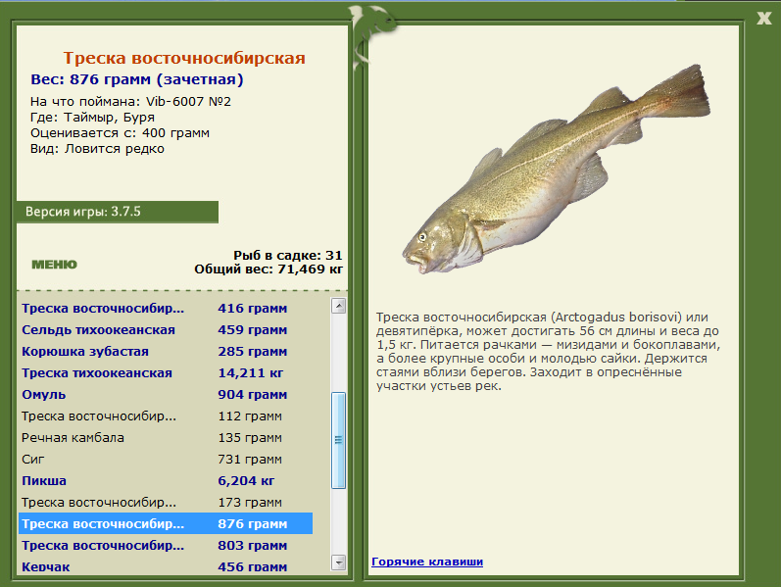
Task: Click the scrollbar down arrow
Action: 339,563
